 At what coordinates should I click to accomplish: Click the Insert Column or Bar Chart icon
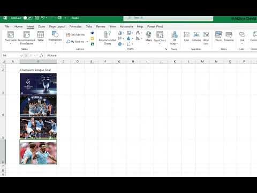click(120, 33)
